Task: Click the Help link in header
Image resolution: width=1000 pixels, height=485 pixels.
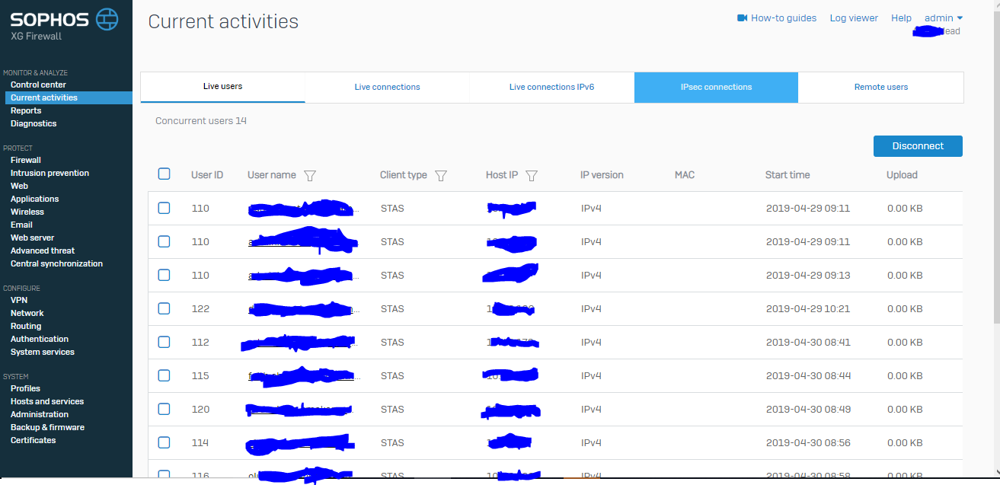Action: [901, 18]
